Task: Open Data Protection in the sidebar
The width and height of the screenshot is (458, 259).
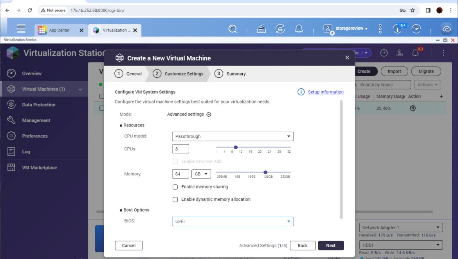Action: [x=44, y=105]
